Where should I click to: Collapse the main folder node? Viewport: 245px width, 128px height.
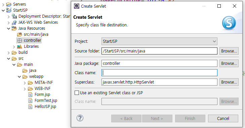click(x=14, y=65)
